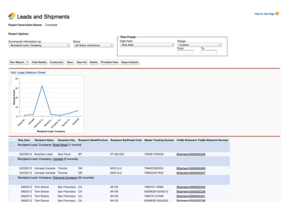Click the Hide Details button
This screenshot has width=287, height=212.
coord(39,62)
